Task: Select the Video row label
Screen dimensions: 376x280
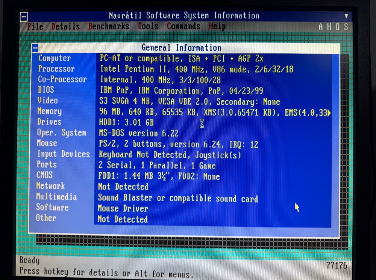Action: (47, 100)
